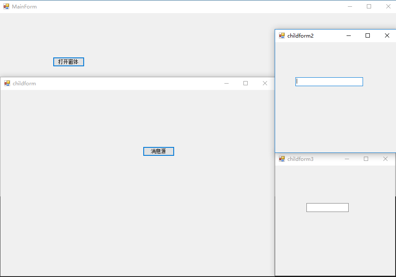Click the 消息源 button in childform
This screenshot has width=396, height=277.
coord(158,151)
